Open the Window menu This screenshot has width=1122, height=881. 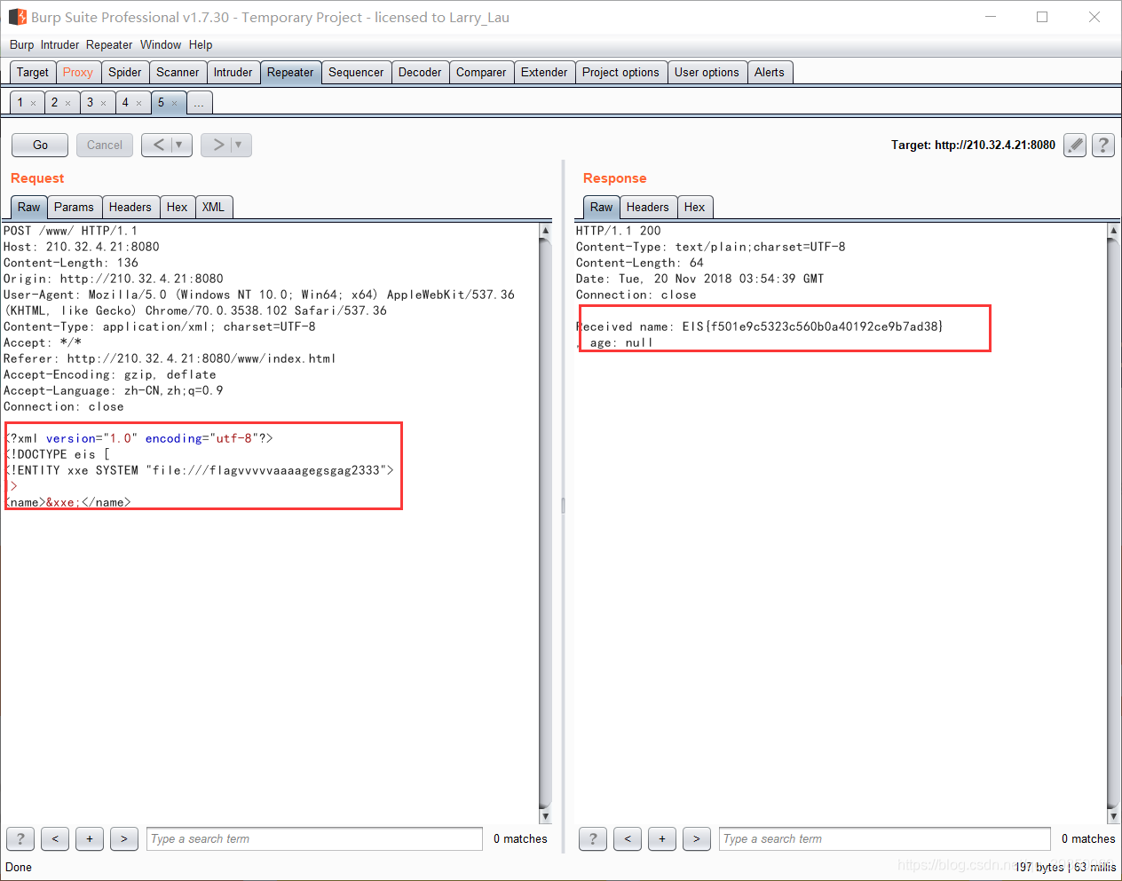coord(161,44)
